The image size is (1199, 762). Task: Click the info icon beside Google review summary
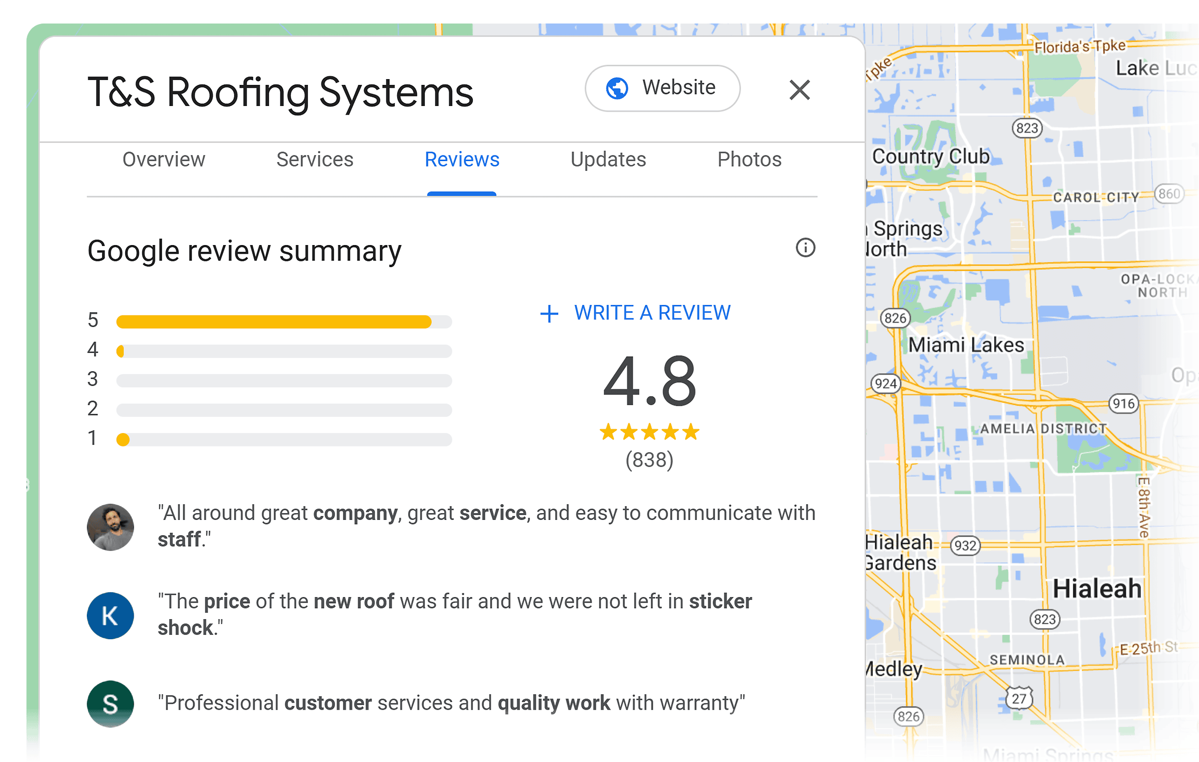[x=805, y=247]
